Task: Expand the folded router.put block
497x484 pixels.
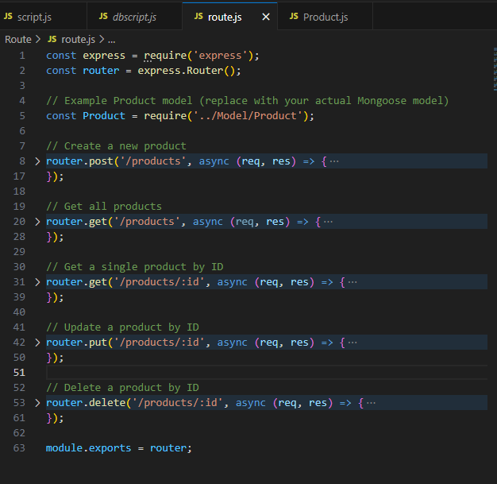Action: click(37, 343)
